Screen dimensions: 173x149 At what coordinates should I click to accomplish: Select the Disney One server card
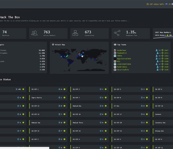(163, 131)
